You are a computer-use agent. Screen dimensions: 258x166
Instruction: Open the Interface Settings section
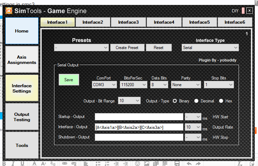pos(22,88)
